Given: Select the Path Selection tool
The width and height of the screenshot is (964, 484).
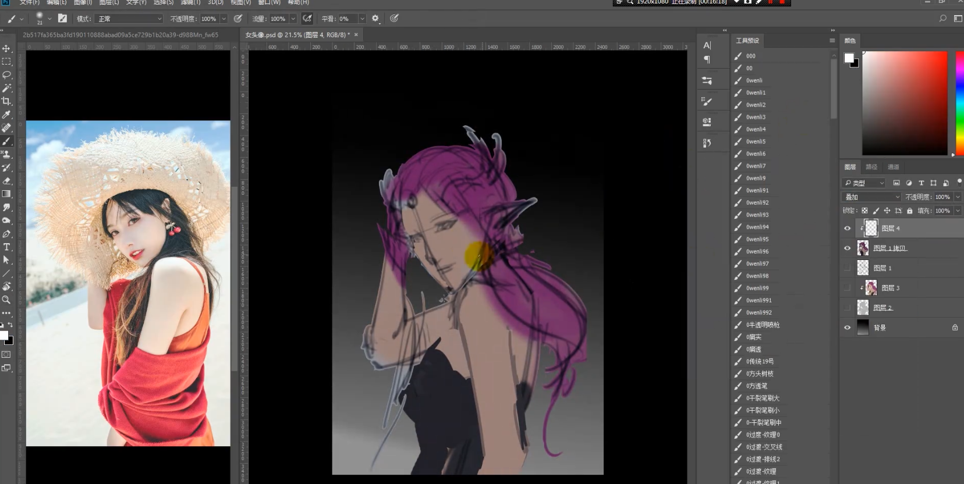Looking at the screenshot, I should (6, 260).
